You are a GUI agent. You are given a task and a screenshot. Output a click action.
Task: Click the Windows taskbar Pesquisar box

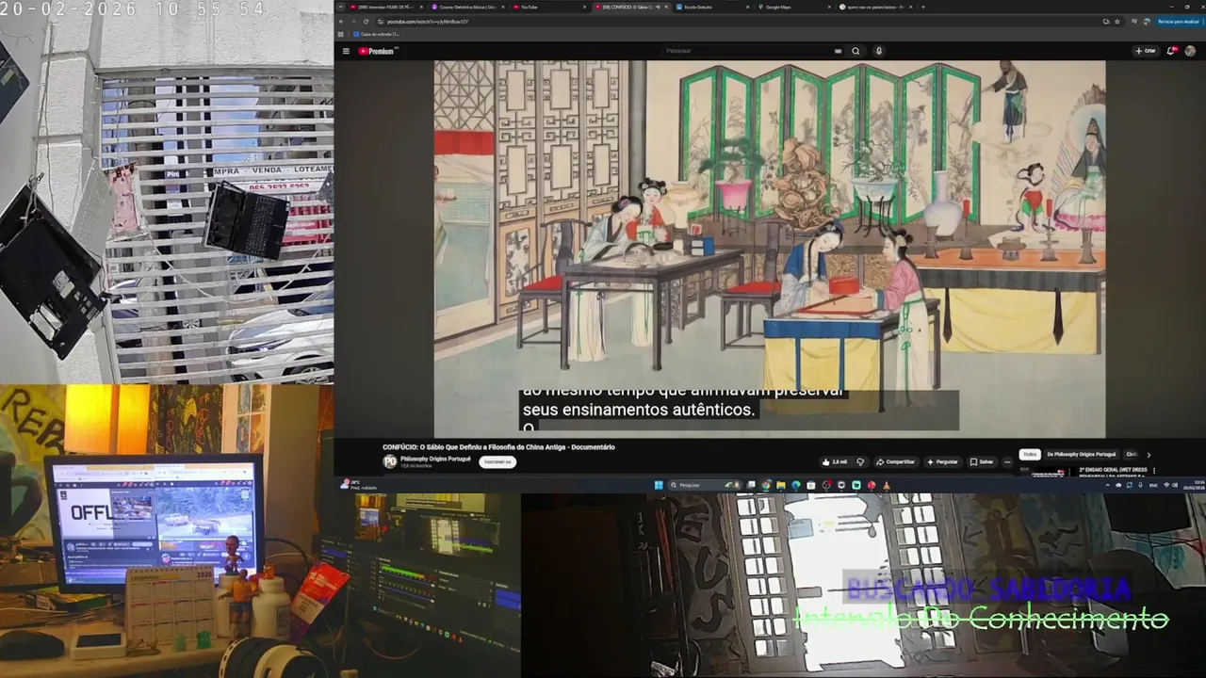pos(703,485)
